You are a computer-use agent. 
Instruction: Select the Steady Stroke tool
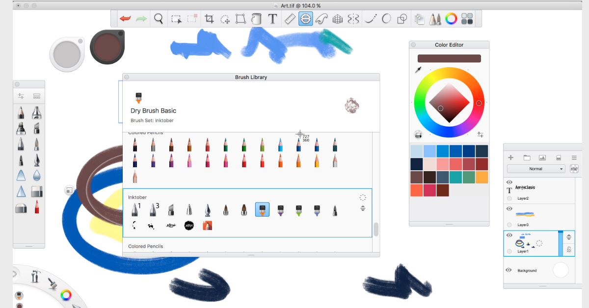pyautogui.click(x=371, y=19)
